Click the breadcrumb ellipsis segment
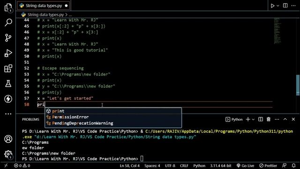 (70, 15)
